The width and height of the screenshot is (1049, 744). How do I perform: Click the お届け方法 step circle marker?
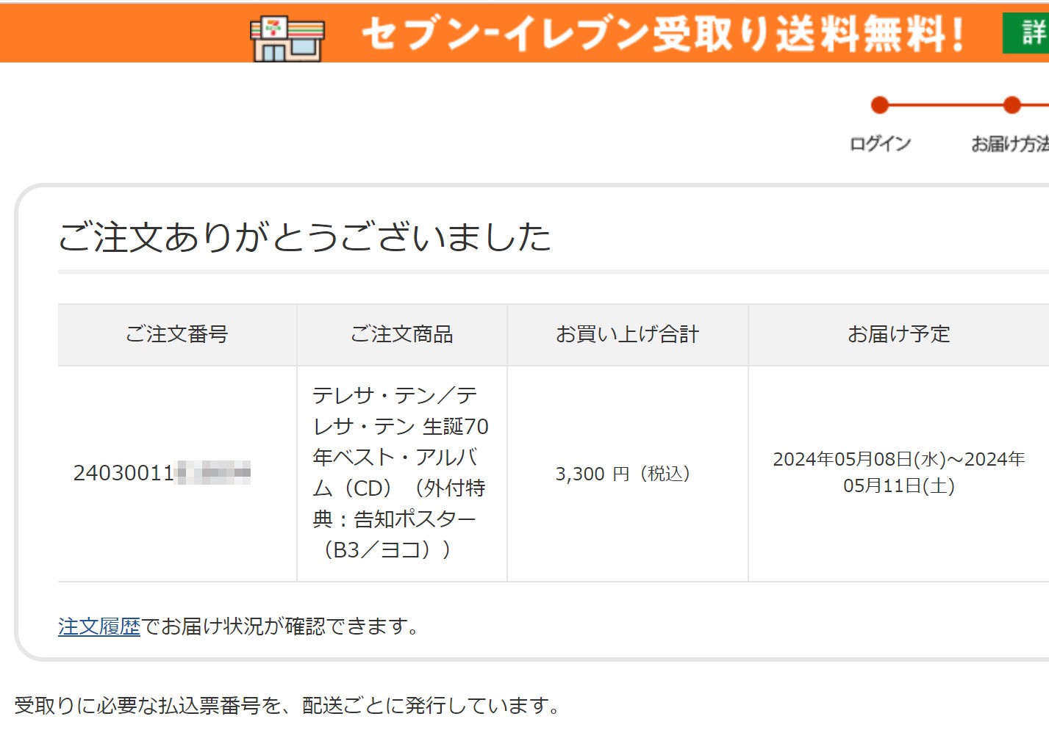(1012, 105)
